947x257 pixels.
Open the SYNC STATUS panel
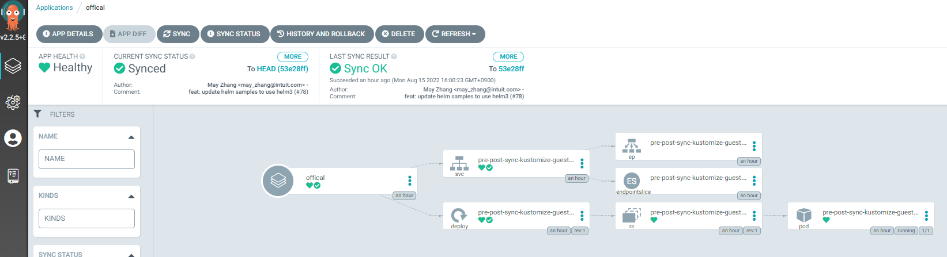[235, 34]
